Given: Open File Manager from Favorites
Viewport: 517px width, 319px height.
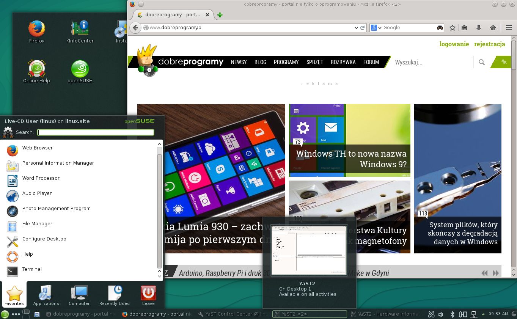Looking at the screenshot, I should [79, 226].
